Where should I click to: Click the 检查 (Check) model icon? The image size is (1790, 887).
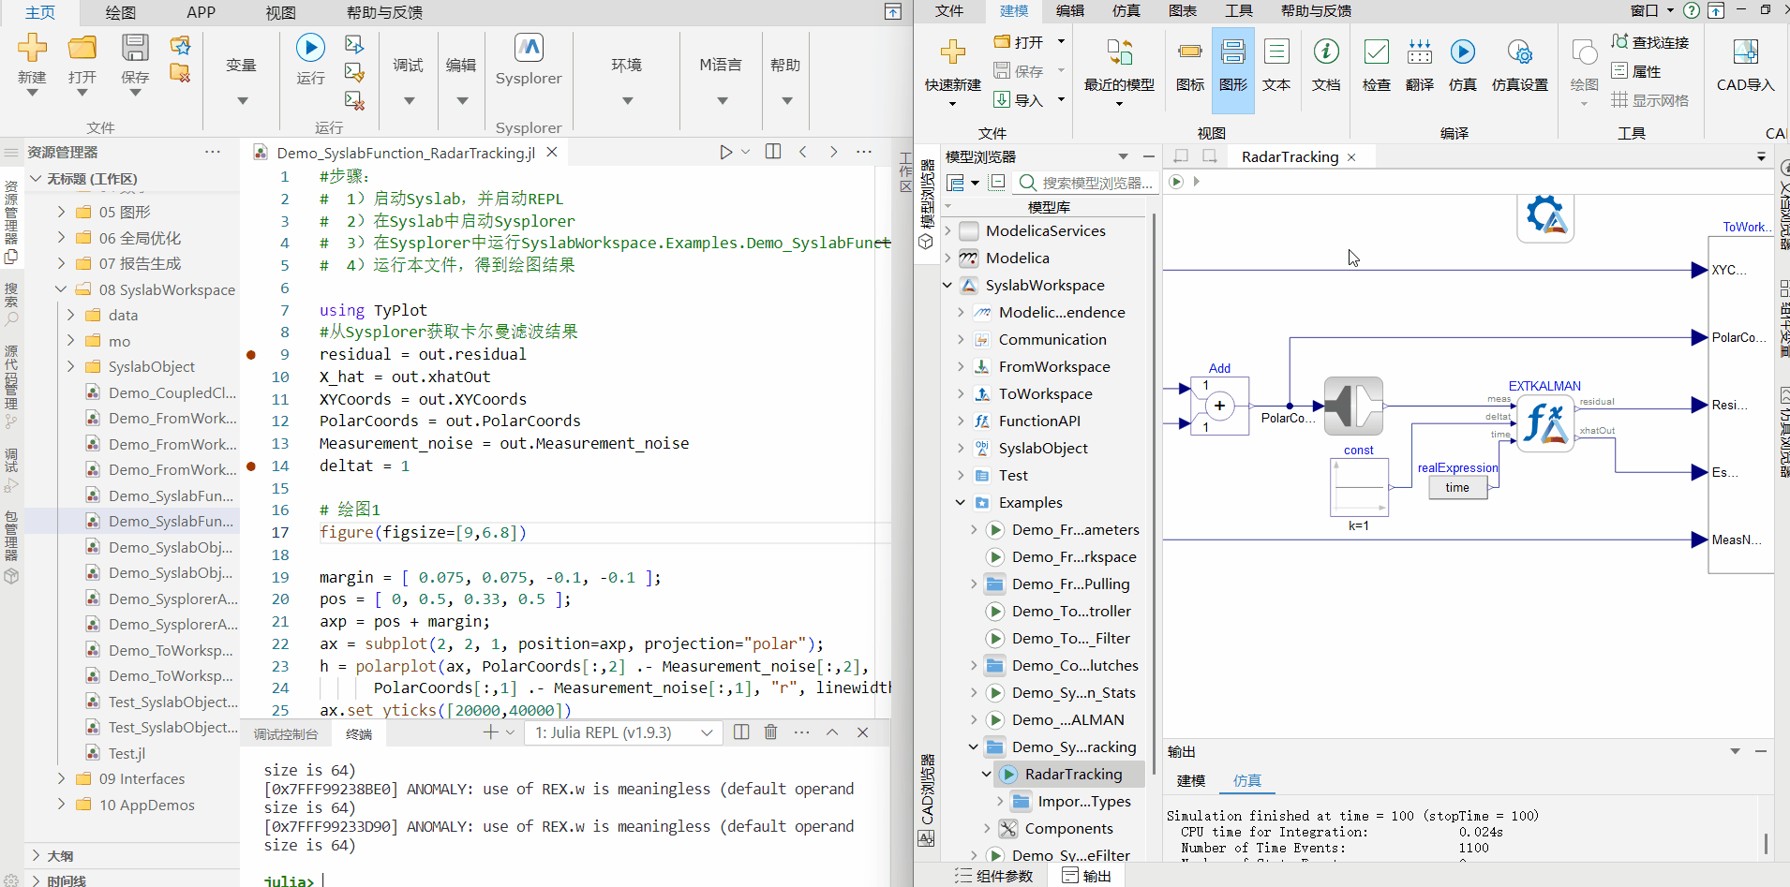tap(1376, 53)
